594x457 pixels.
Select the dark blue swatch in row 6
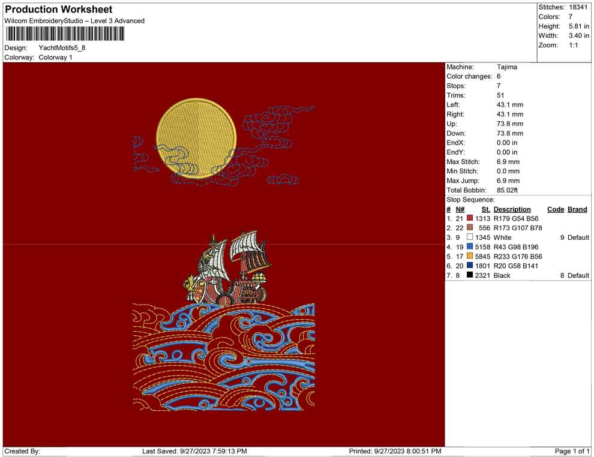[471, 266]
